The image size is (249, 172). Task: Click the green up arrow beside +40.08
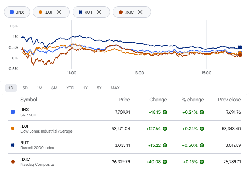coord(165,162)
